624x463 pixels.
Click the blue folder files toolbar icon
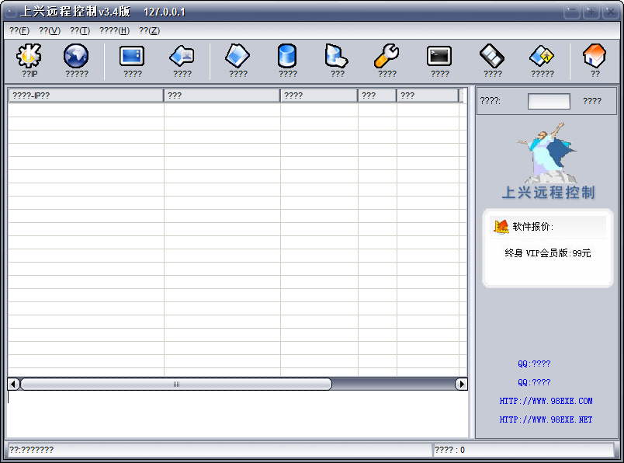[x=337, y=57]
